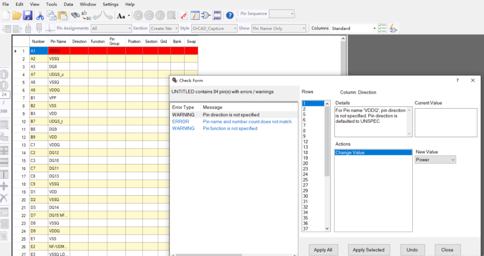The width and height of the screenshot is (484, 256).
Task: Click the Close button in Check Form
Action: coord(447,250)
